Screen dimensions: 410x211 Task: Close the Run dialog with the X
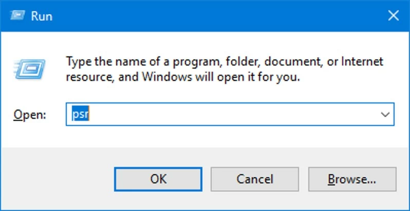tap(393, 15)
